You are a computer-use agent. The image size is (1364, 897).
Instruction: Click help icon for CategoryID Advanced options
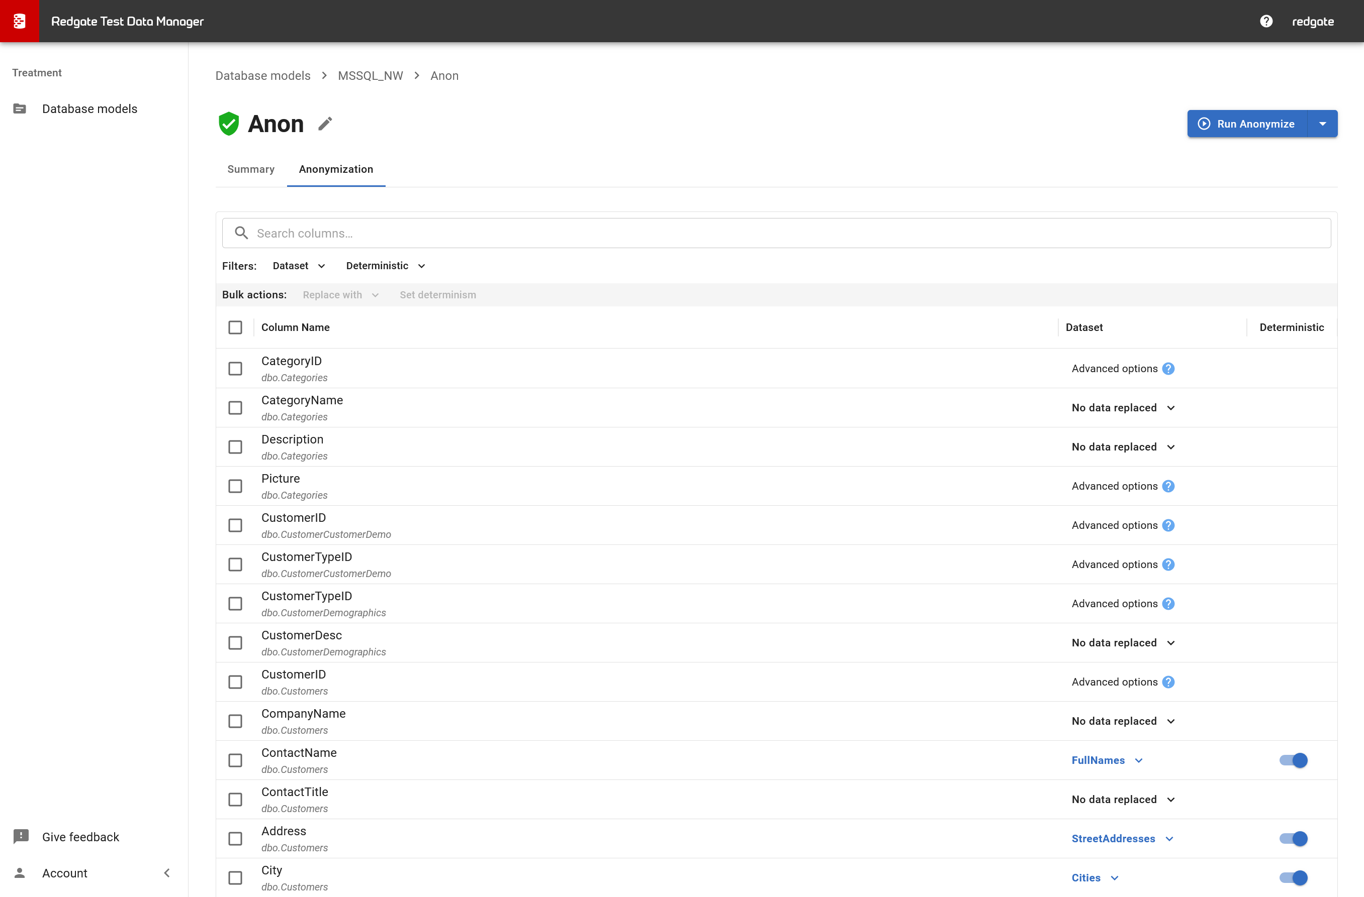[x=1168, y=369]
